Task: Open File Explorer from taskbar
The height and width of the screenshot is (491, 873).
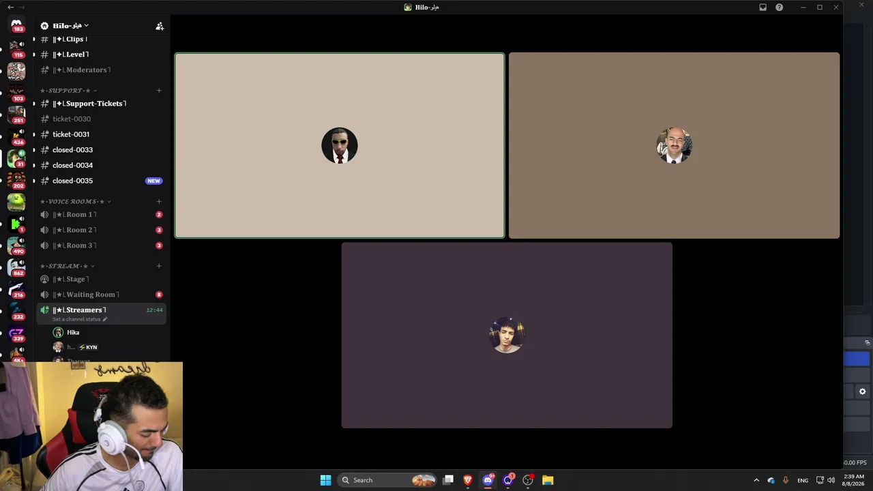Action: pyautogui.click(x=548, y=480)
